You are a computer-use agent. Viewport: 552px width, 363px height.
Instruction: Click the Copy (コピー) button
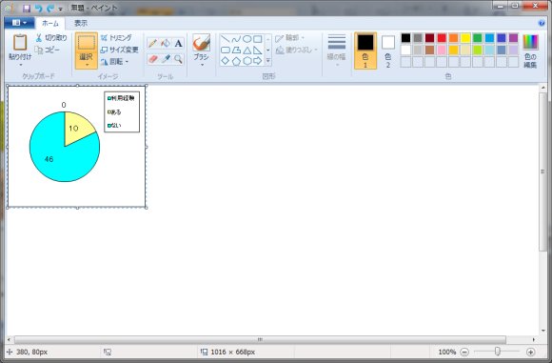tap(48, 50)
